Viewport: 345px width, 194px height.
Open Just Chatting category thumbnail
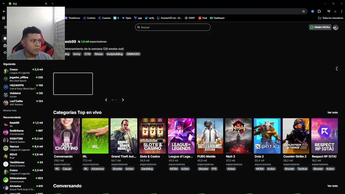[67, 136]
